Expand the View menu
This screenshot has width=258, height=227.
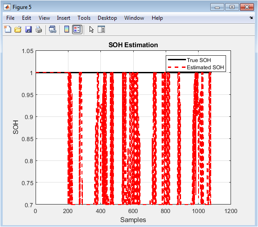coord(44,18)
